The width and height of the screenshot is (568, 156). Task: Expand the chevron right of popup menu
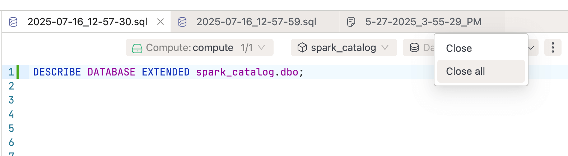click(x=531, y=48)
